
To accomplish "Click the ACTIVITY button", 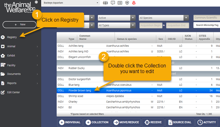I will [x=207, y=122].
